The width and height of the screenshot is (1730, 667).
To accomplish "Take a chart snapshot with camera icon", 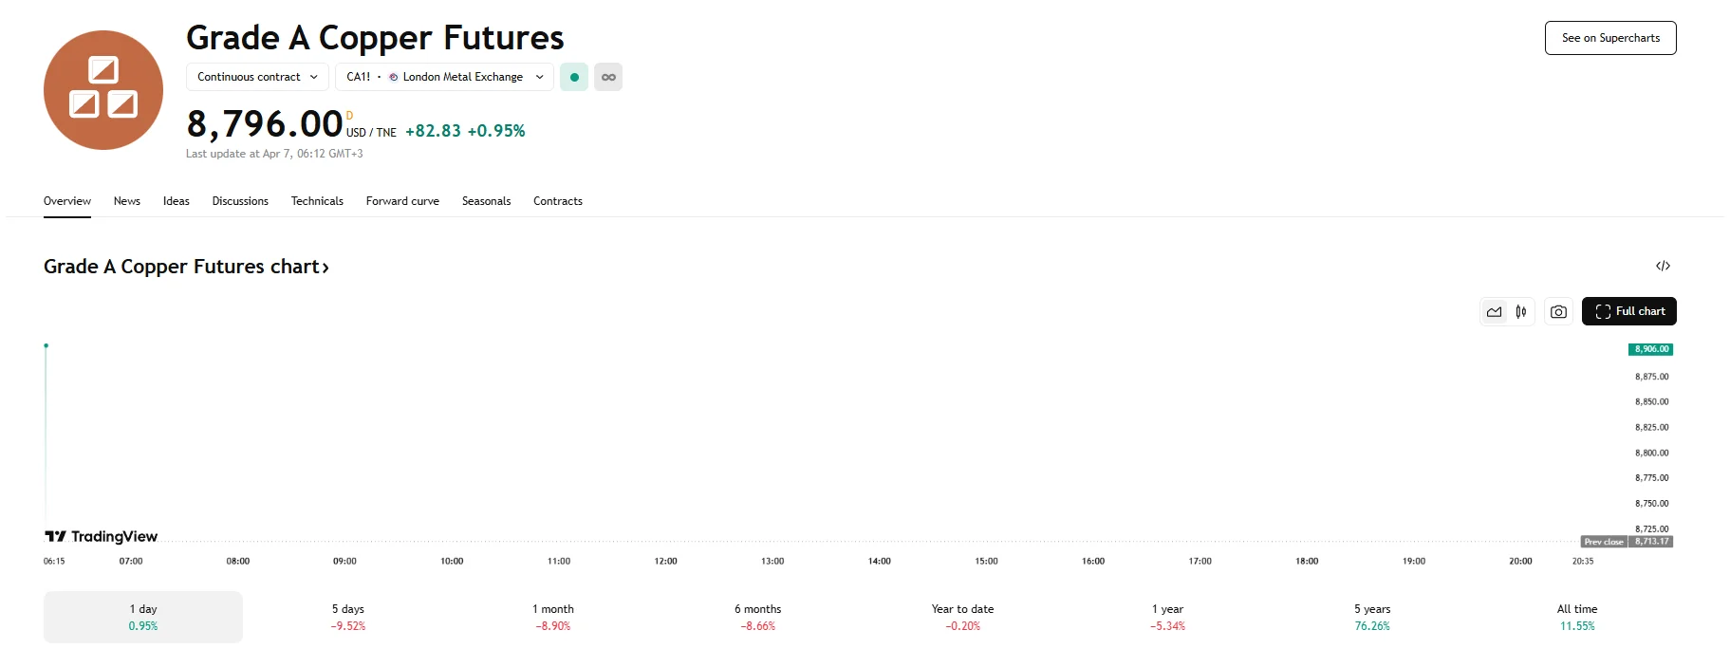I will point(1558,311).
